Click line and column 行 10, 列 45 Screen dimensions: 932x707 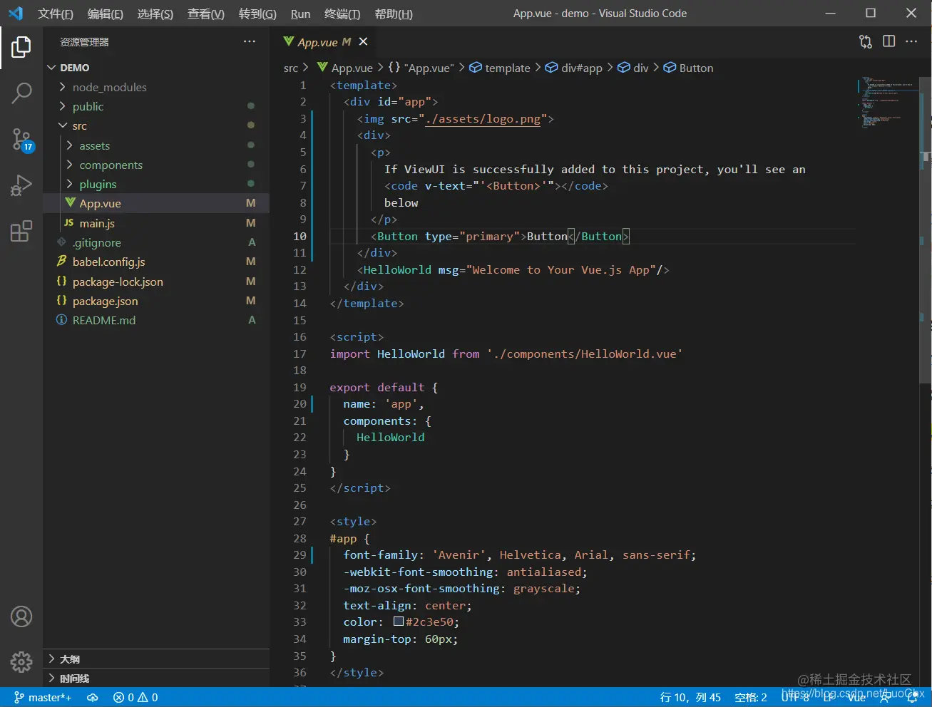click(x=690, y=698)
